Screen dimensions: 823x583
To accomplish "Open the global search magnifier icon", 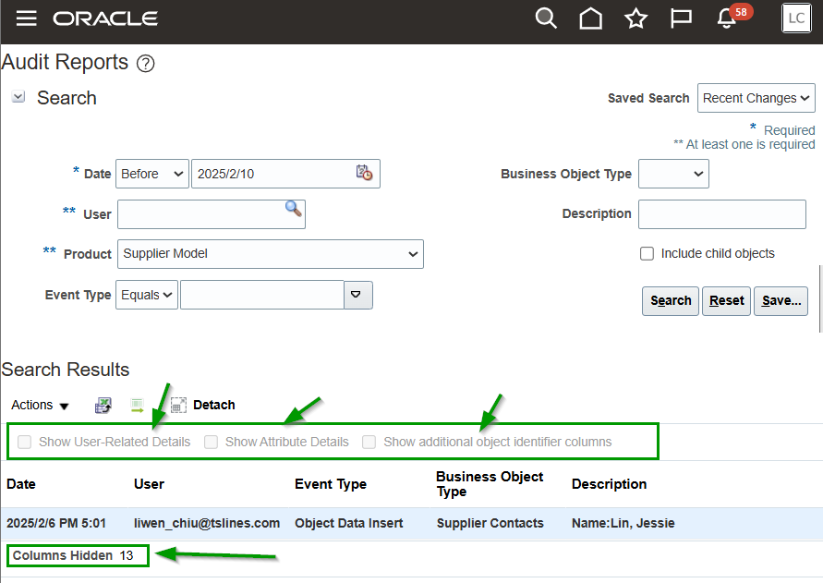I will tap(546, 18).
